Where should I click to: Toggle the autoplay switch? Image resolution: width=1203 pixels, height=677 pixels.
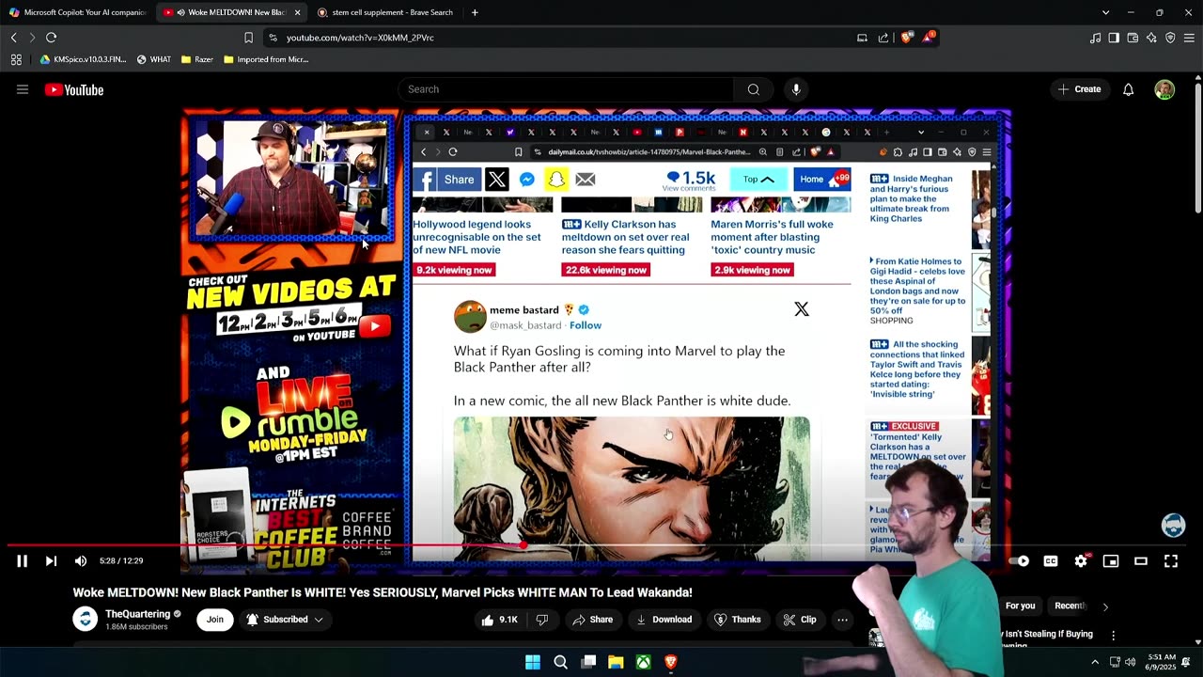1020,561
